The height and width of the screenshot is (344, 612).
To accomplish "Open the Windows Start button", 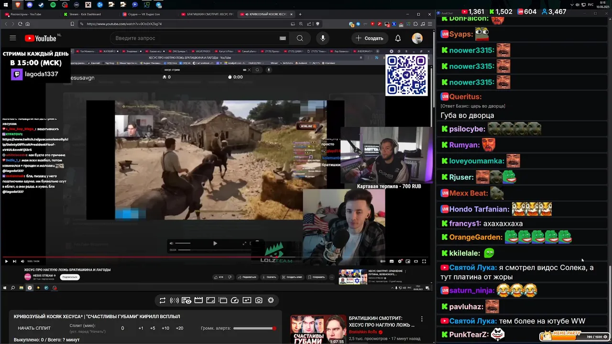I will [x=6, y=5].
